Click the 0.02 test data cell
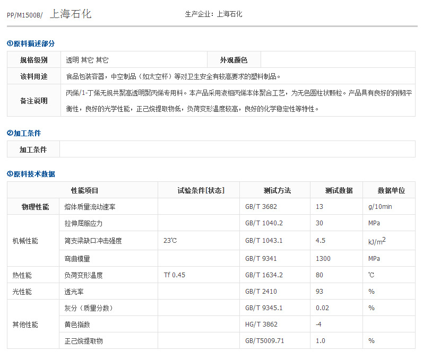 [x=336, y=308]
